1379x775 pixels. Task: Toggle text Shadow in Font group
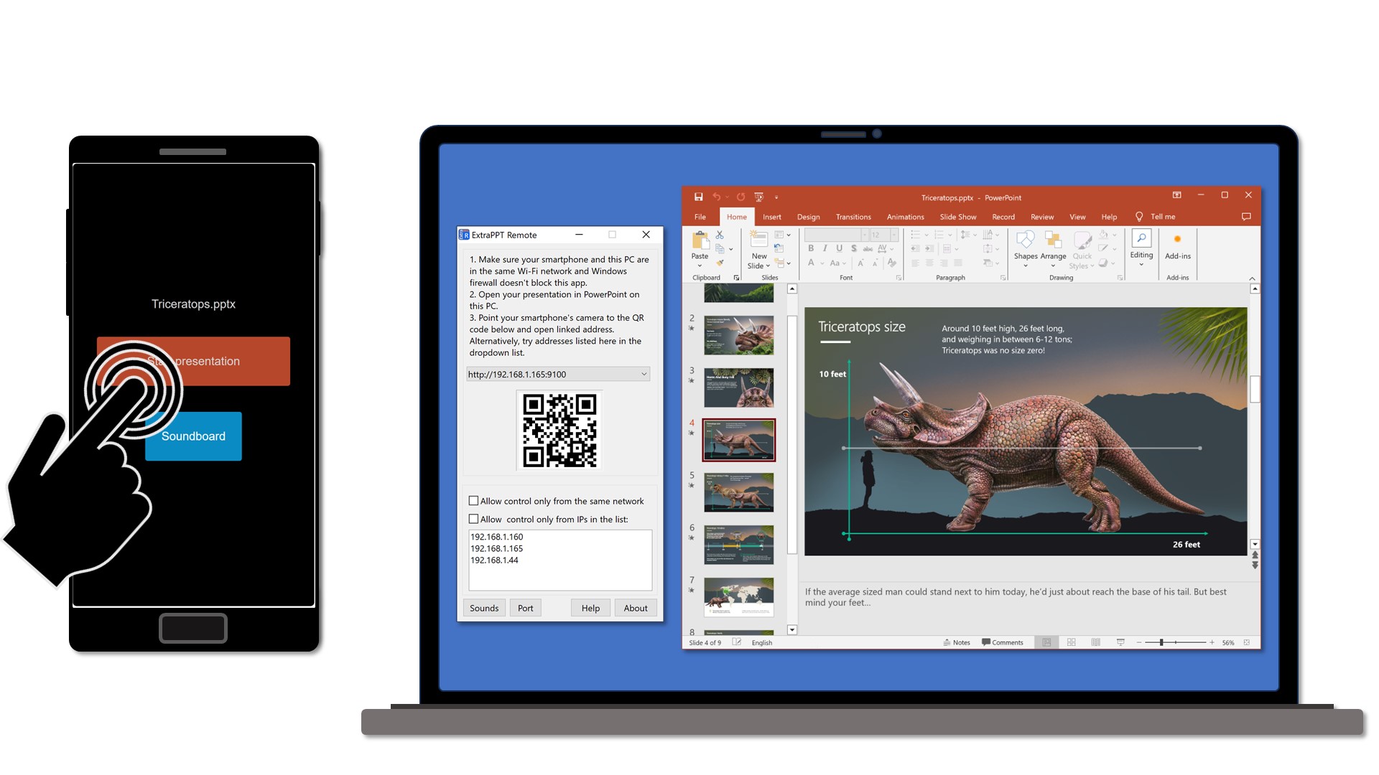click(853, 248)
